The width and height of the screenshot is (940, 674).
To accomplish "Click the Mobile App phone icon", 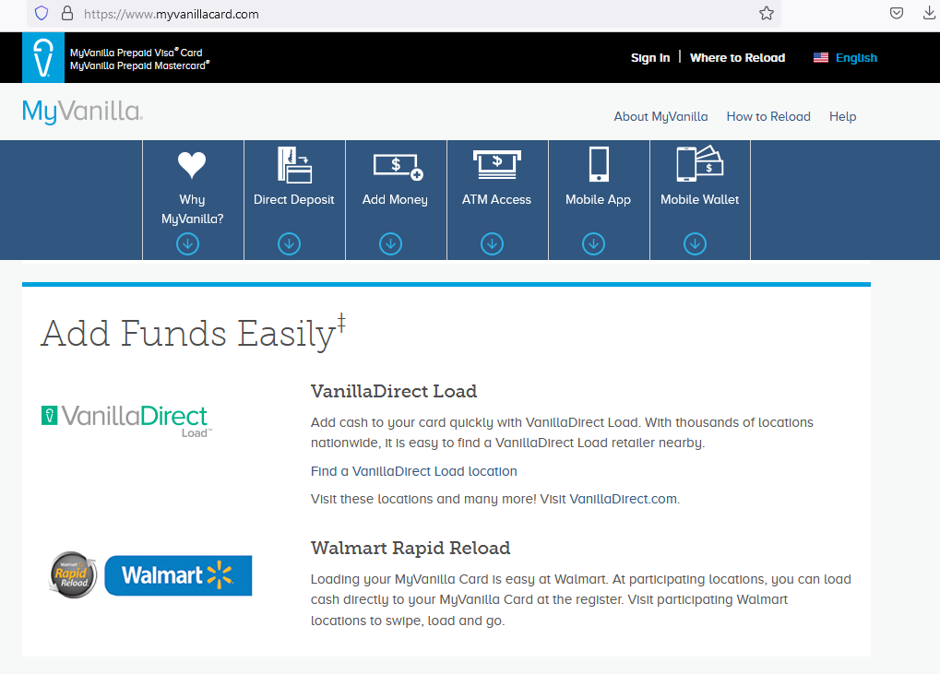I will pos(599,164).
